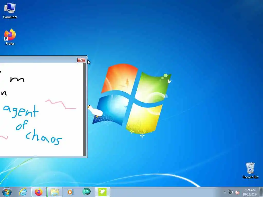This screenshot has height=197, width=263.
Task: Launch Internet Explorer from the taskbar
Action: point(23,192)
